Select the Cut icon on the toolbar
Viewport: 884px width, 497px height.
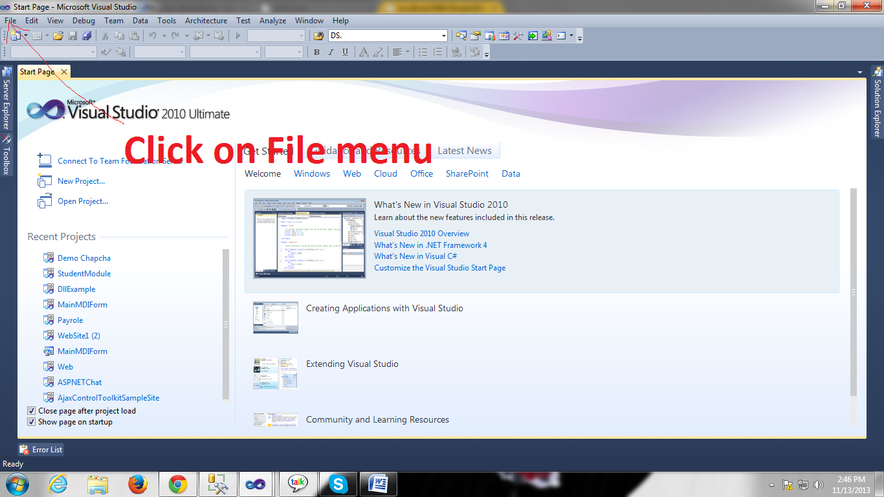coord(105,36)
